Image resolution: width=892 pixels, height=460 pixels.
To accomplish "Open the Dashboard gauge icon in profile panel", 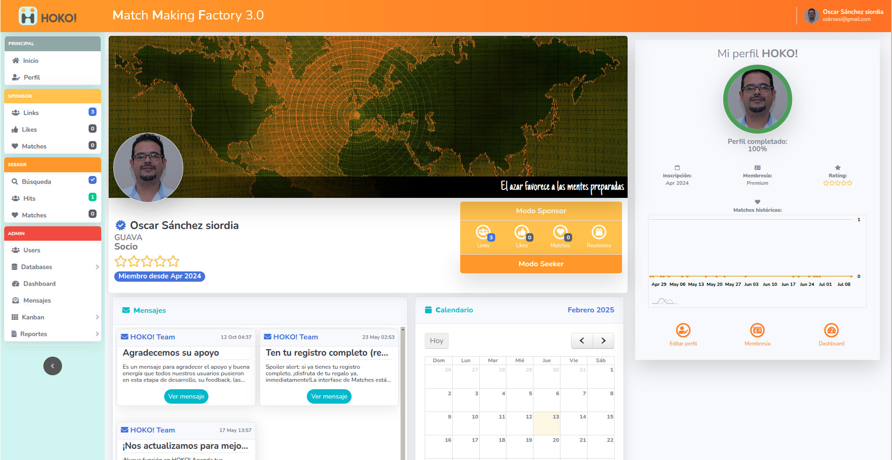I will [831, 331].
